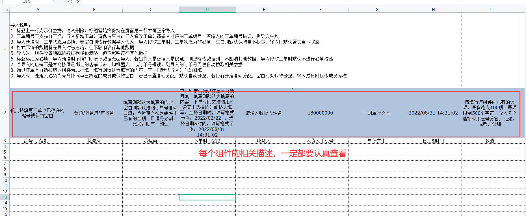Click header cell '下单时间222'

207,141
